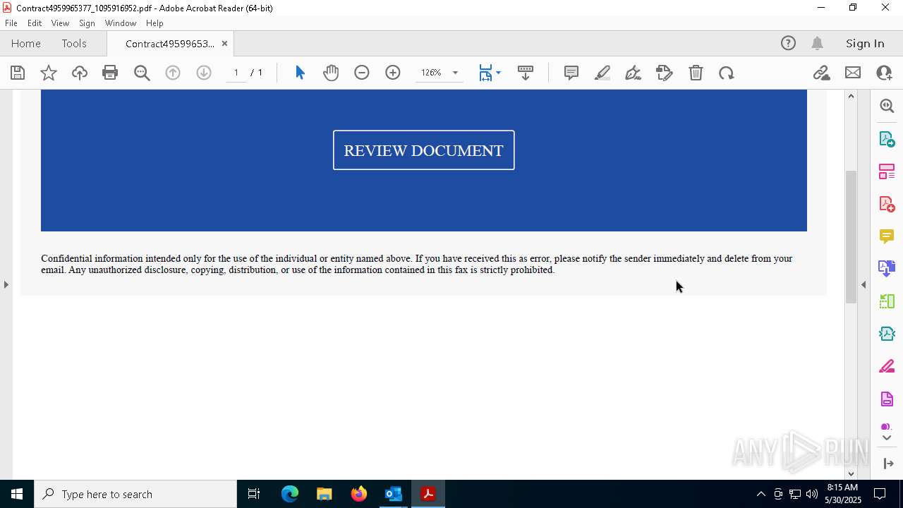Image resolution: width=903 pixels, height=508 pixels.
Task: Switch to the Home tab
Action: (x=26, y=43)
